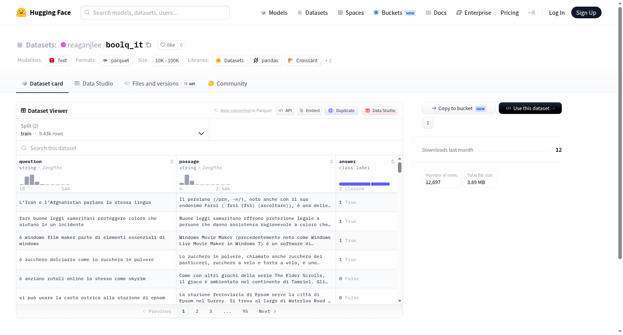Viewport: 623px width, 335px height.
Task: Open the reaganjlee profile link
Action: [x=84, y=45]
